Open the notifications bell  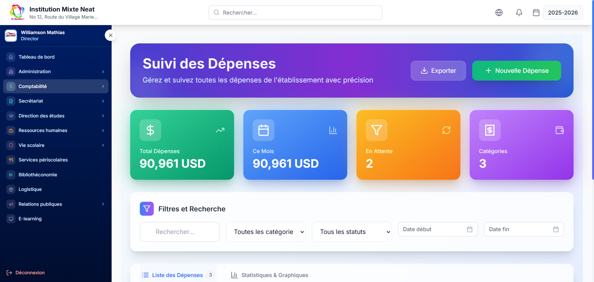click(519, 13)
